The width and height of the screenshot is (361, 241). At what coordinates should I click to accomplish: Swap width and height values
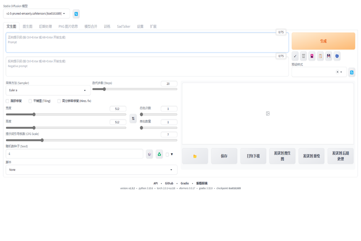tap(133, 118)
